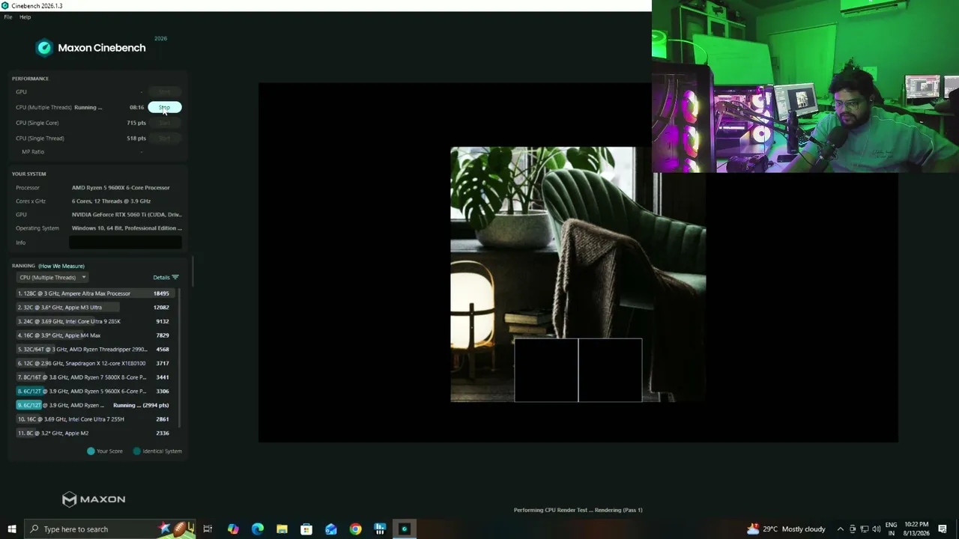Click the render preview image
959x539 pixels.
(578, 274)
